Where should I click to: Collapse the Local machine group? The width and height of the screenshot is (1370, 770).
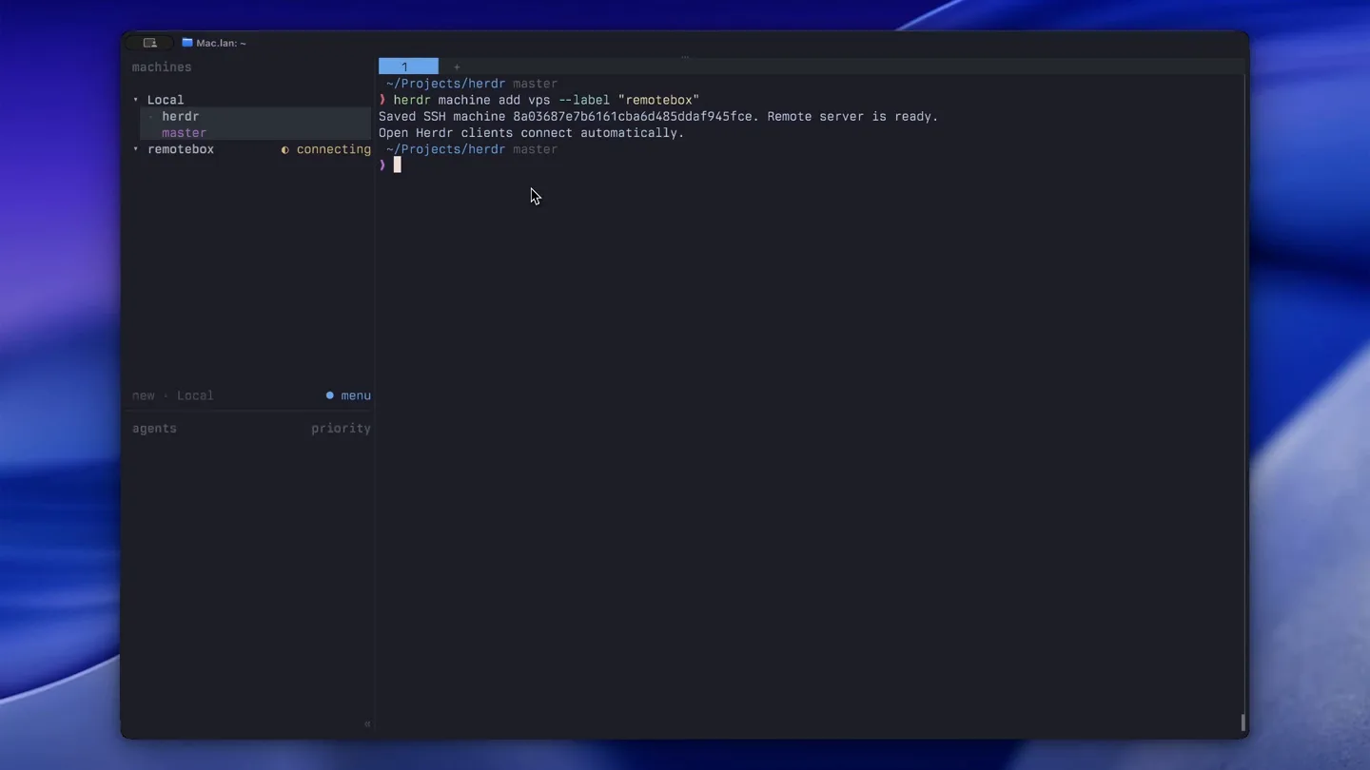pos(136,100)
